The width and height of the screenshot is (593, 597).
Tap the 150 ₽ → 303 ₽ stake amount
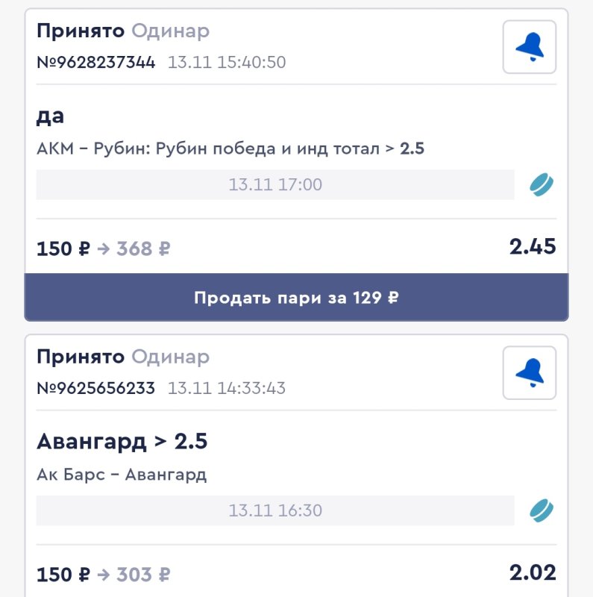point(104,575)
